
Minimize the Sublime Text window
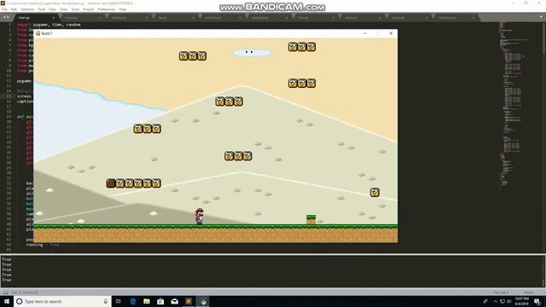513,3
